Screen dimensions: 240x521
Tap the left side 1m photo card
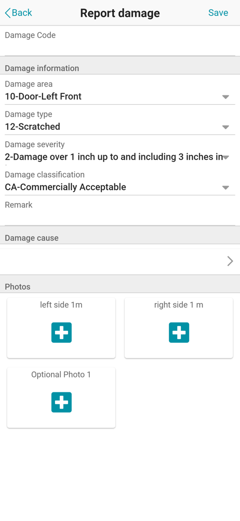click(61, 328)
